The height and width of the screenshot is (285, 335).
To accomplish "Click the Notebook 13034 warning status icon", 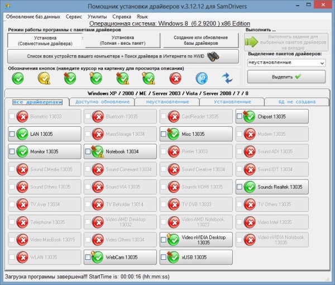I will [98, 151].
